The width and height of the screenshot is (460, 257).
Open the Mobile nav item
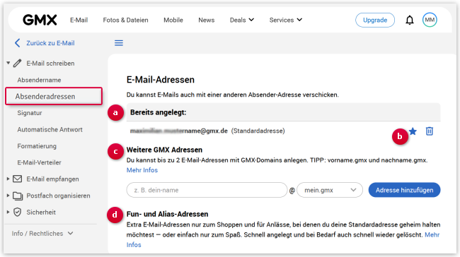[x=173, y=20]
